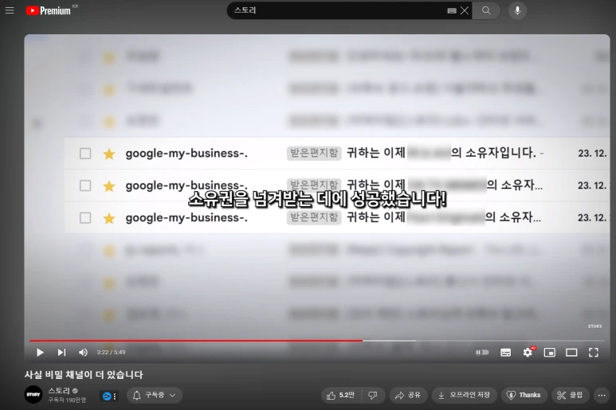
Task: Click the 공유 share button
Action: (408, 395)
